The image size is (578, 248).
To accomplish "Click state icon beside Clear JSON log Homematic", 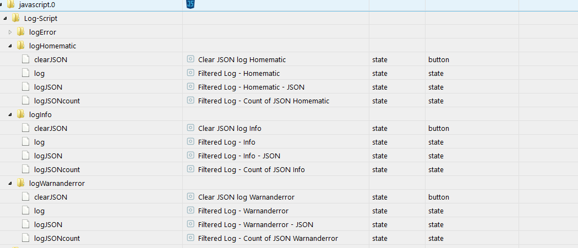I will coord(190,59).
